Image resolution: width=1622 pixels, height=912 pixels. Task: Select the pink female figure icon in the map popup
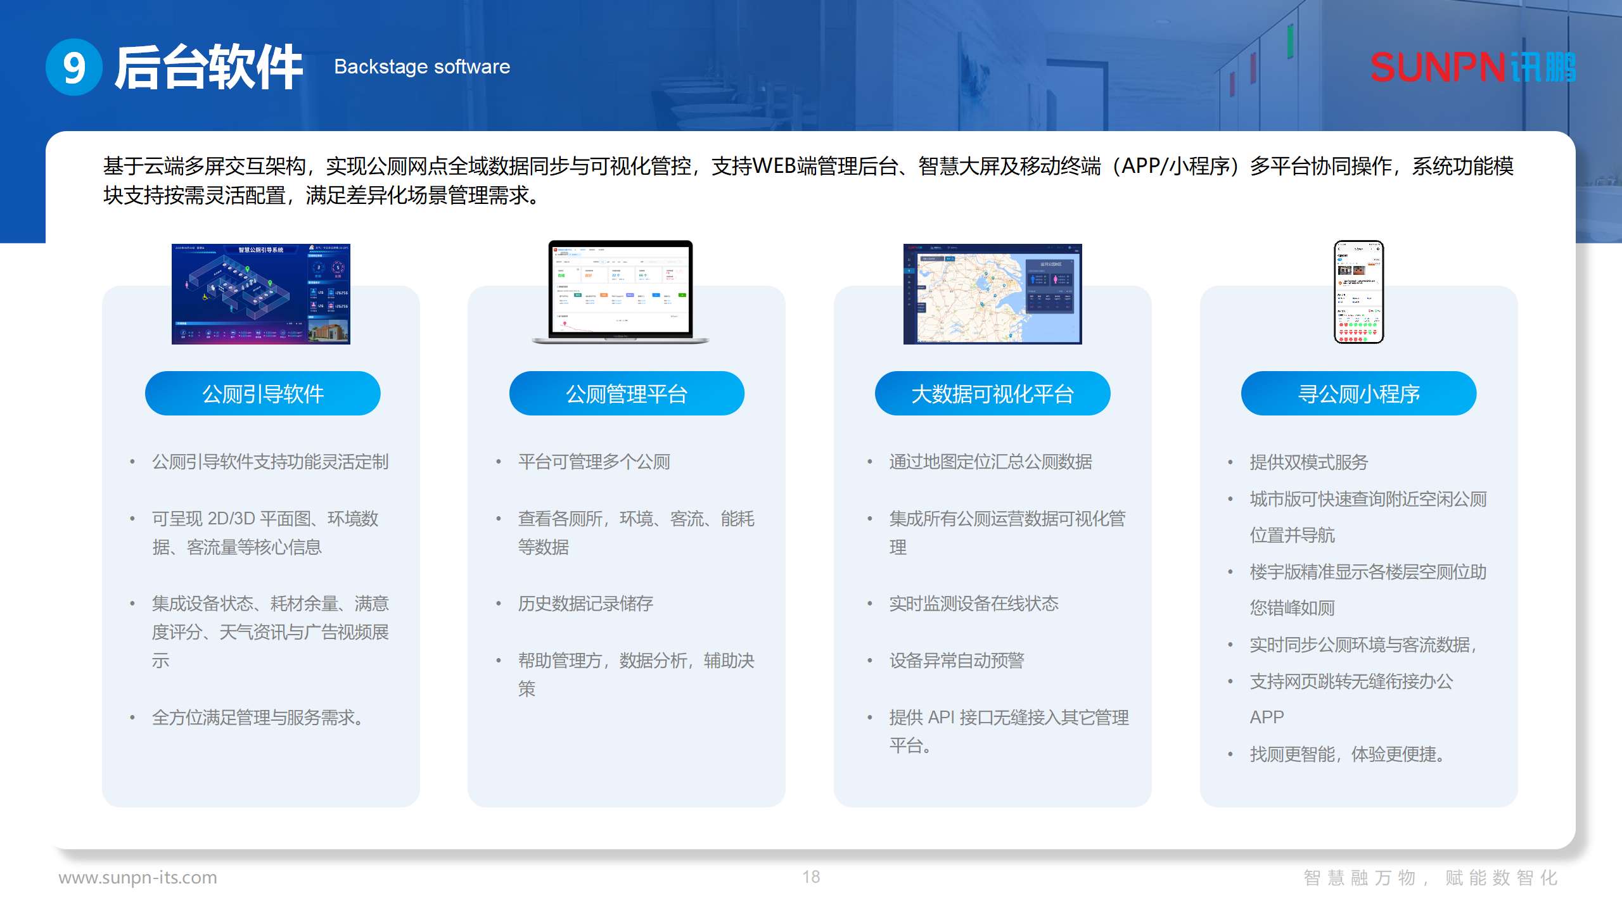point(1056,280)
